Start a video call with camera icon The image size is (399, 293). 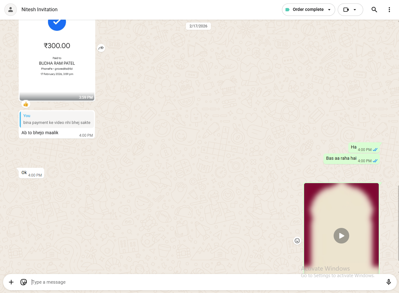click(x=346, y=10)
